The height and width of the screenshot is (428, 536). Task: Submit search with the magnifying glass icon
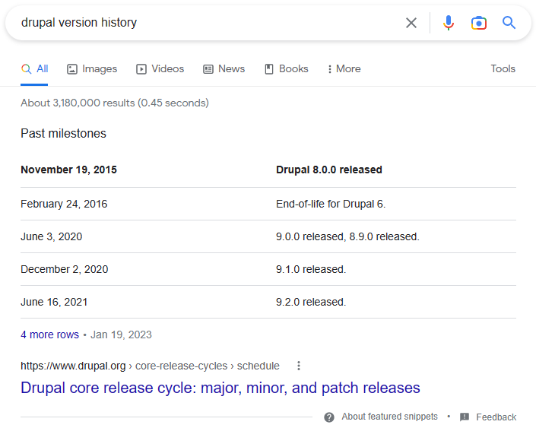click(509, 23)
